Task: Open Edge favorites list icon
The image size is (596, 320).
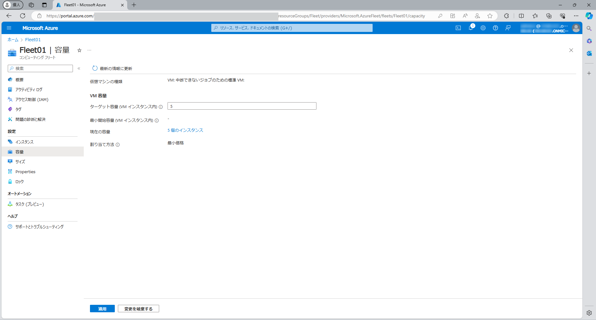Action: tap(535, 16)
